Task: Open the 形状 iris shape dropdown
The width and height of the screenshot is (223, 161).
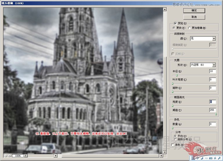Action: click(x=203, y=65)
